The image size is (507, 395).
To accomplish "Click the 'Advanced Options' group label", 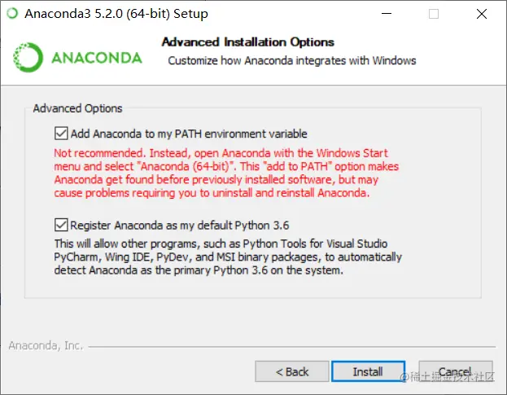I will point(78,108).
